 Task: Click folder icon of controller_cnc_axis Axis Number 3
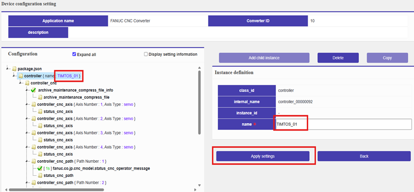coord(33,133)
